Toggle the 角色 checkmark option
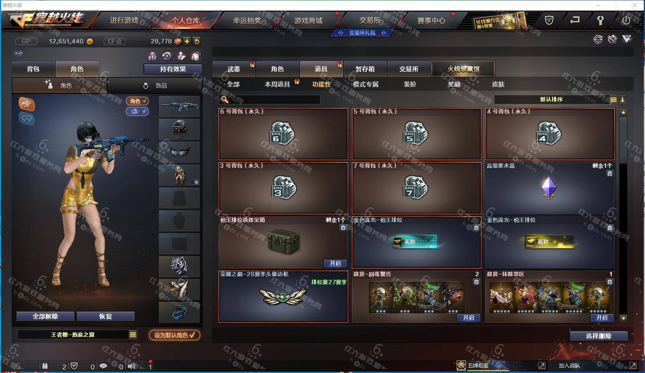The height and width of the screenshot is (373, 645). tap(137, 101)
